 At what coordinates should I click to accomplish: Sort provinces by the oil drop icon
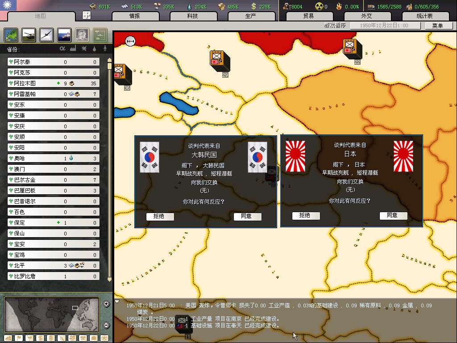click(x=95, y=49)
